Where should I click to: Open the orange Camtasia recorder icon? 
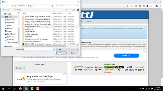click(x=38, y=89)
